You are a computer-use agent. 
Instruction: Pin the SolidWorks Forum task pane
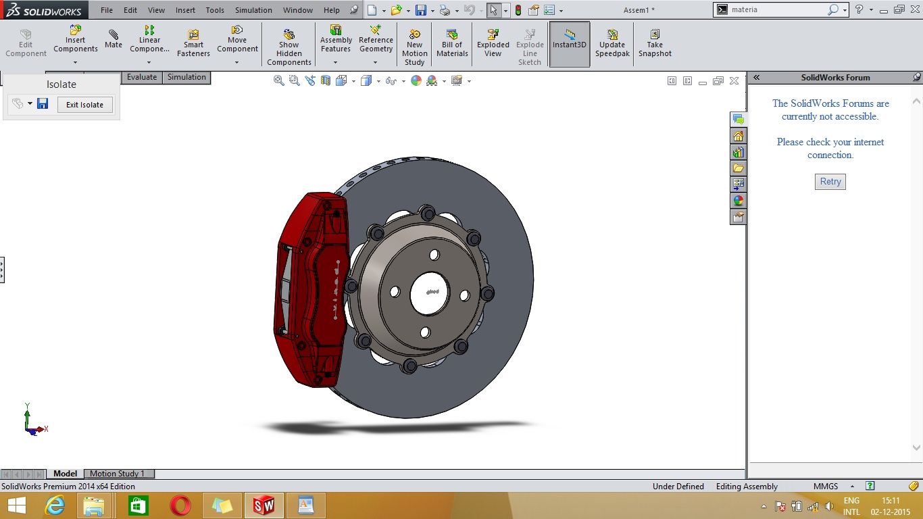916,77
